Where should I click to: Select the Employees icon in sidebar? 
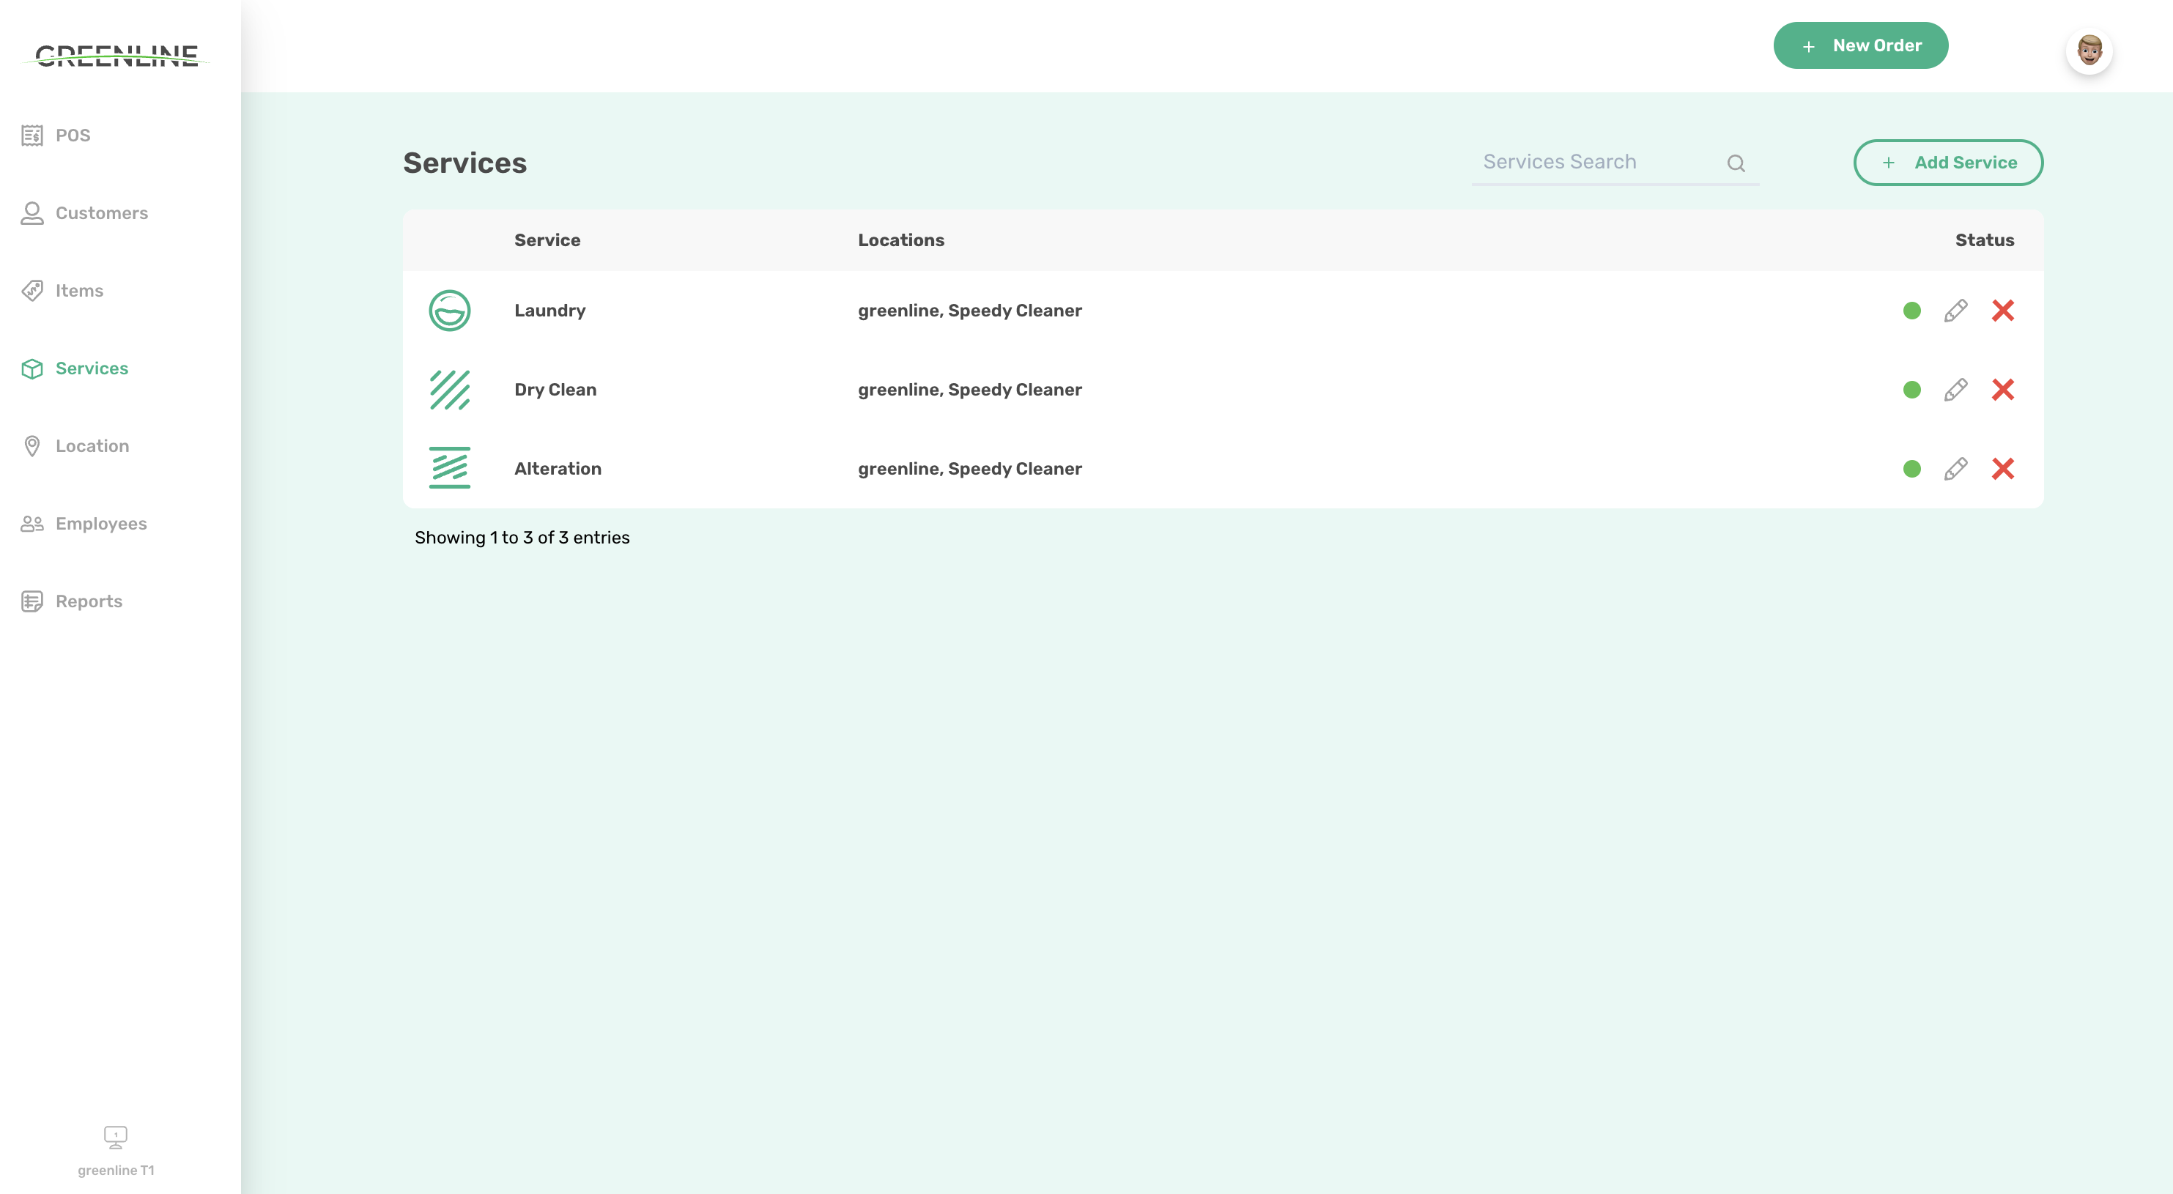[x=32, y=524]
